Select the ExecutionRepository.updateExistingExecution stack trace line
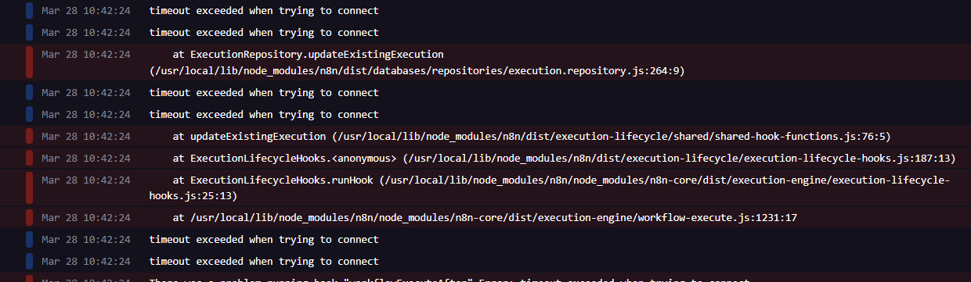 click(309, 55)
